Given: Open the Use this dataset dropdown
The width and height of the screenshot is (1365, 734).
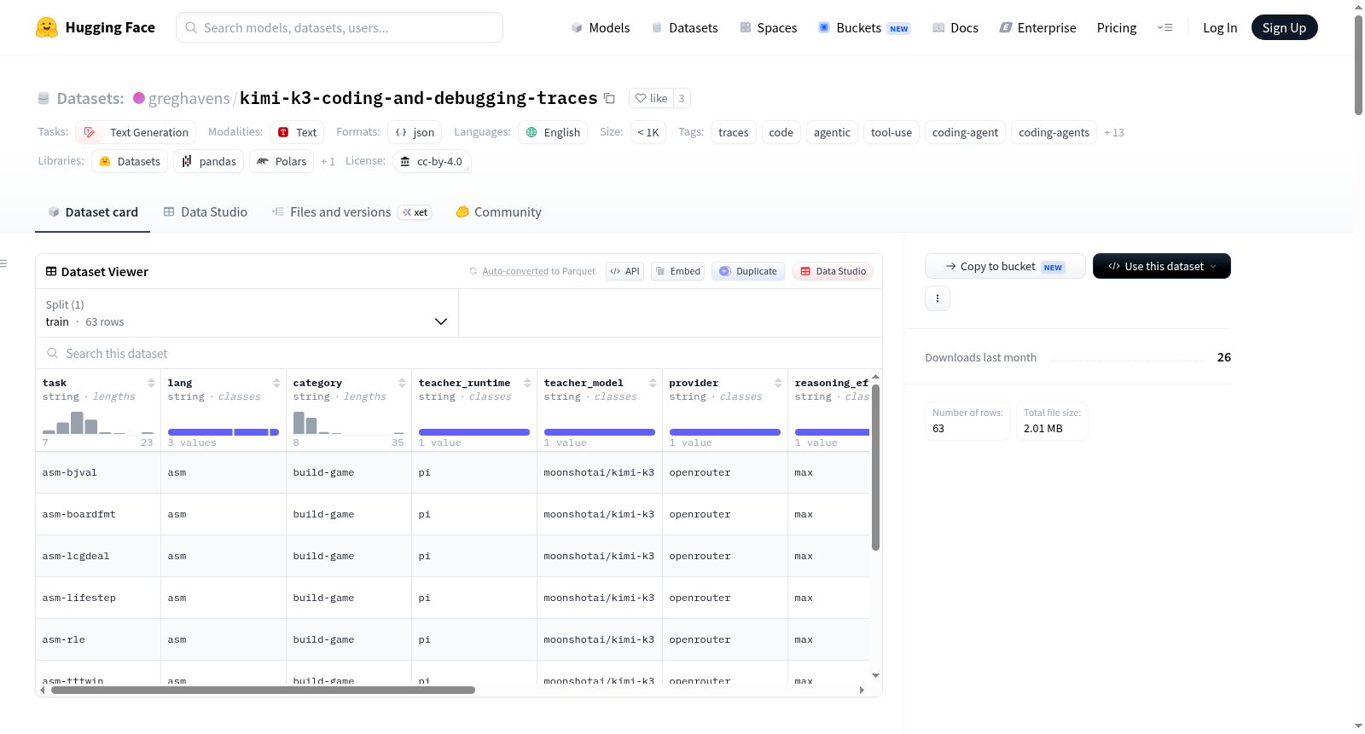Looking at the screenshot, I should [x=1161, y=266].
